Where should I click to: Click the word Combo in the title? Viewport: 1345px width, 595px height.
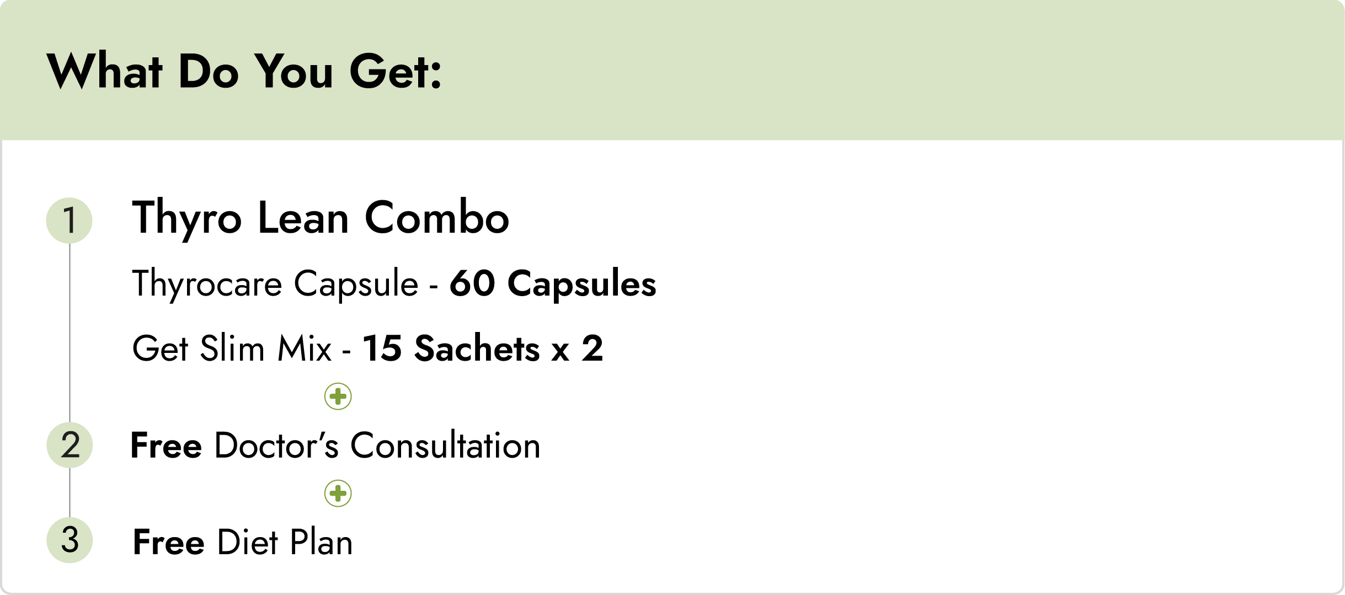437,218
